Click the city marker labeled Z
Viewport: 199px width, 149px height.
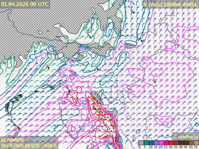[155, 82]
